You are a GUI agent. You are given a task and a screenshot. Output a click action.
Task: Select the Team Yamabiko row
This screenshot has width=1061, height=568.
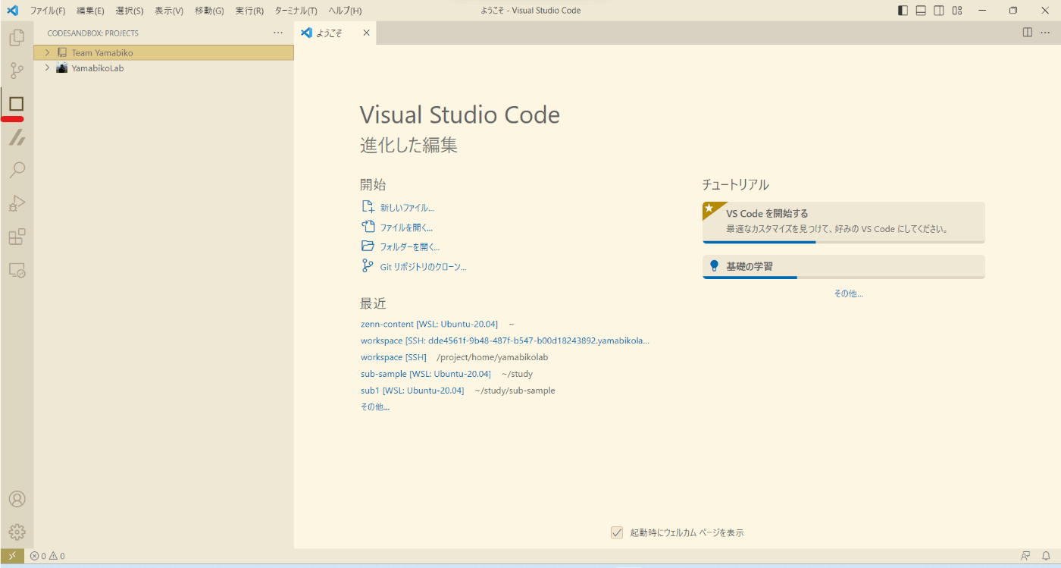point(164,53)
